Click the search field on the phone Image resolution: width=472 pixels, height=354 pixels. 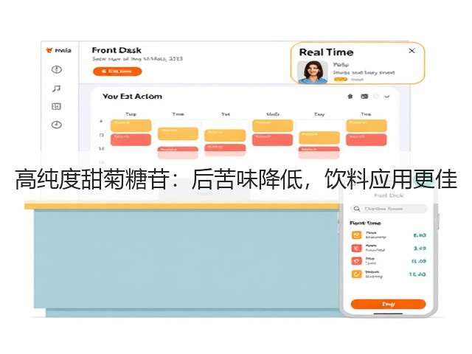pos(389,209)
